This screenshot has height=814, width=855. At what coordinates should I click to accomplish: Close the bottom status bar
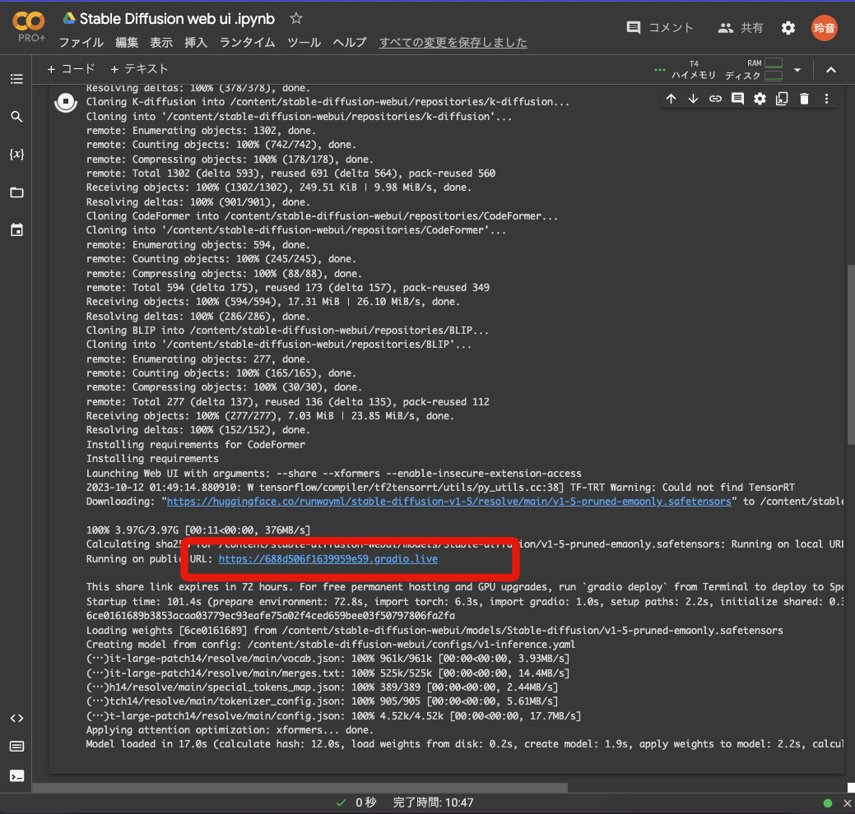point(848,803)
